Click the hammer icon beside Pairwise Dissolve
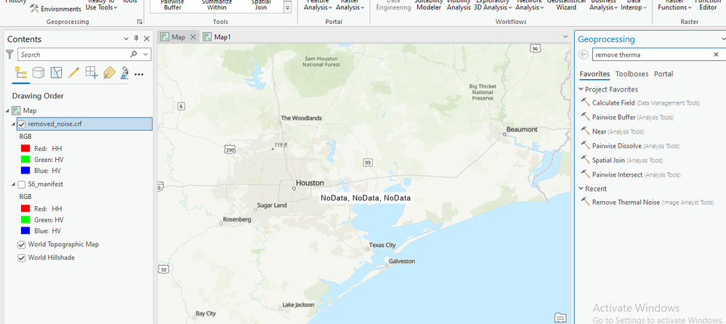 (x=585, y=146)
